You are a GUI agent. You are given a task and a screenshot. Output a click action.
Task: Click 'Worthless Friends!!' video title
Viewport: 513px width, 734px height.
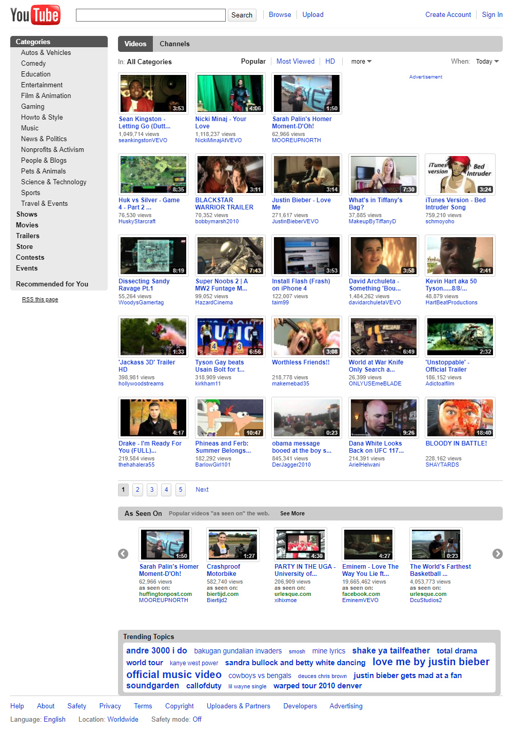[301, 362]
